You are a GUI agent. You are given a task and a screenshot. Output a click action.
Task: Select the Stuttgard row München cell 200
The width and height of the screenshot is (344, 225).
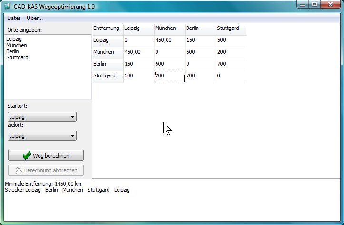tap(169, 76)
